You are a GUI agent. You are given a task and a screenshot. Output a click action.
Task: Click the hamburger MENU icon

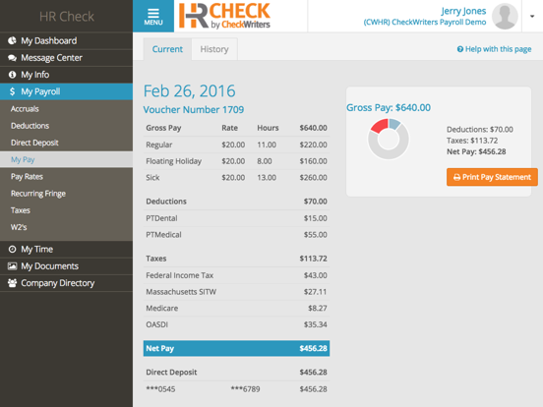(x=153, y=17)
